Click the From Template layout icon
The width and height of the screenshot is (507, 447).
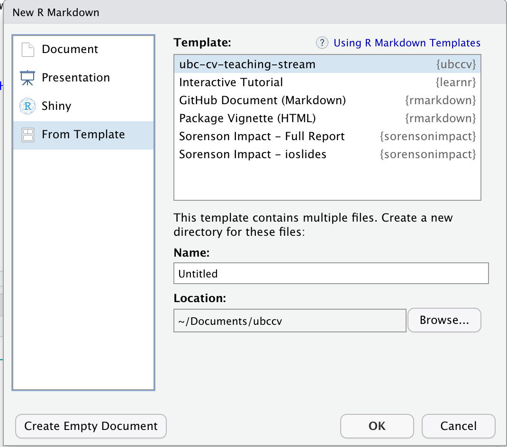pos(28,135)
